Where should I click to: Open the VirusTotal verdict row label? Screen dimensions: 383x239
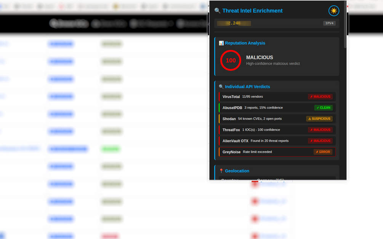(x=231, y=97)
